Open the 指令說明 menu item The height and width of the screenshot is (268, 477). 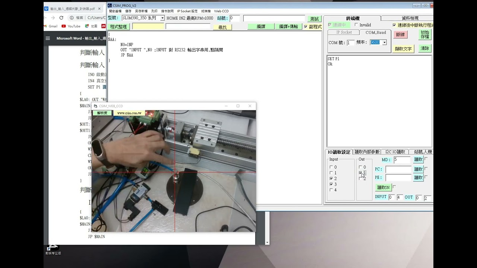[x=167, y=11]
